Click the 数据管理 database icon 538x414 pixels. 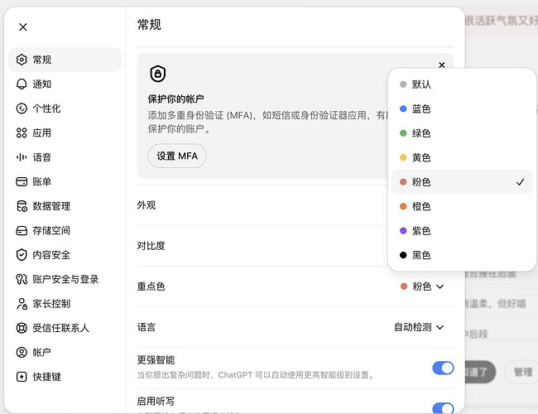[x=22, y=206]
